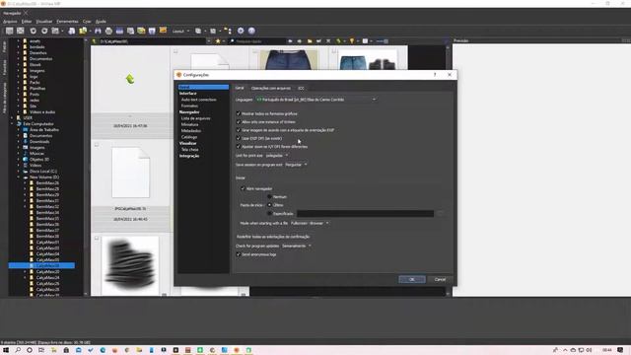Screen dimensions: 631x355
Task: Click Redefinir todas as solicitações de confirmação
Action: pyautogui.click(x=273, y=237)
